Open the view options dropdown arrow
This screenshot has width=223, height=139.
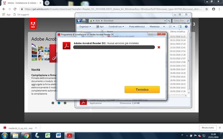pyautogui.click(x=174, y=27)
